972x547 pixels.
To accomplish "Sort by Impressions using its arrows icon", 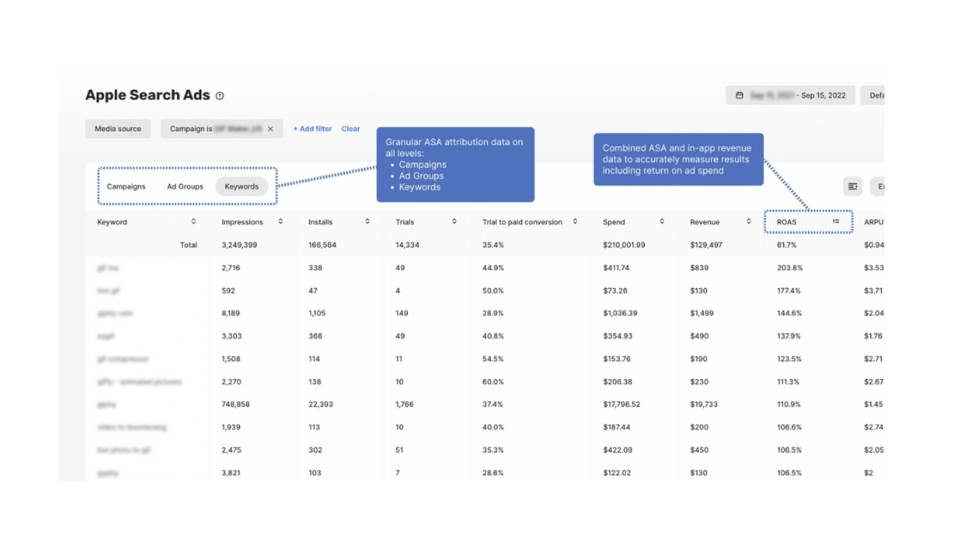I will tap(281, 222).
